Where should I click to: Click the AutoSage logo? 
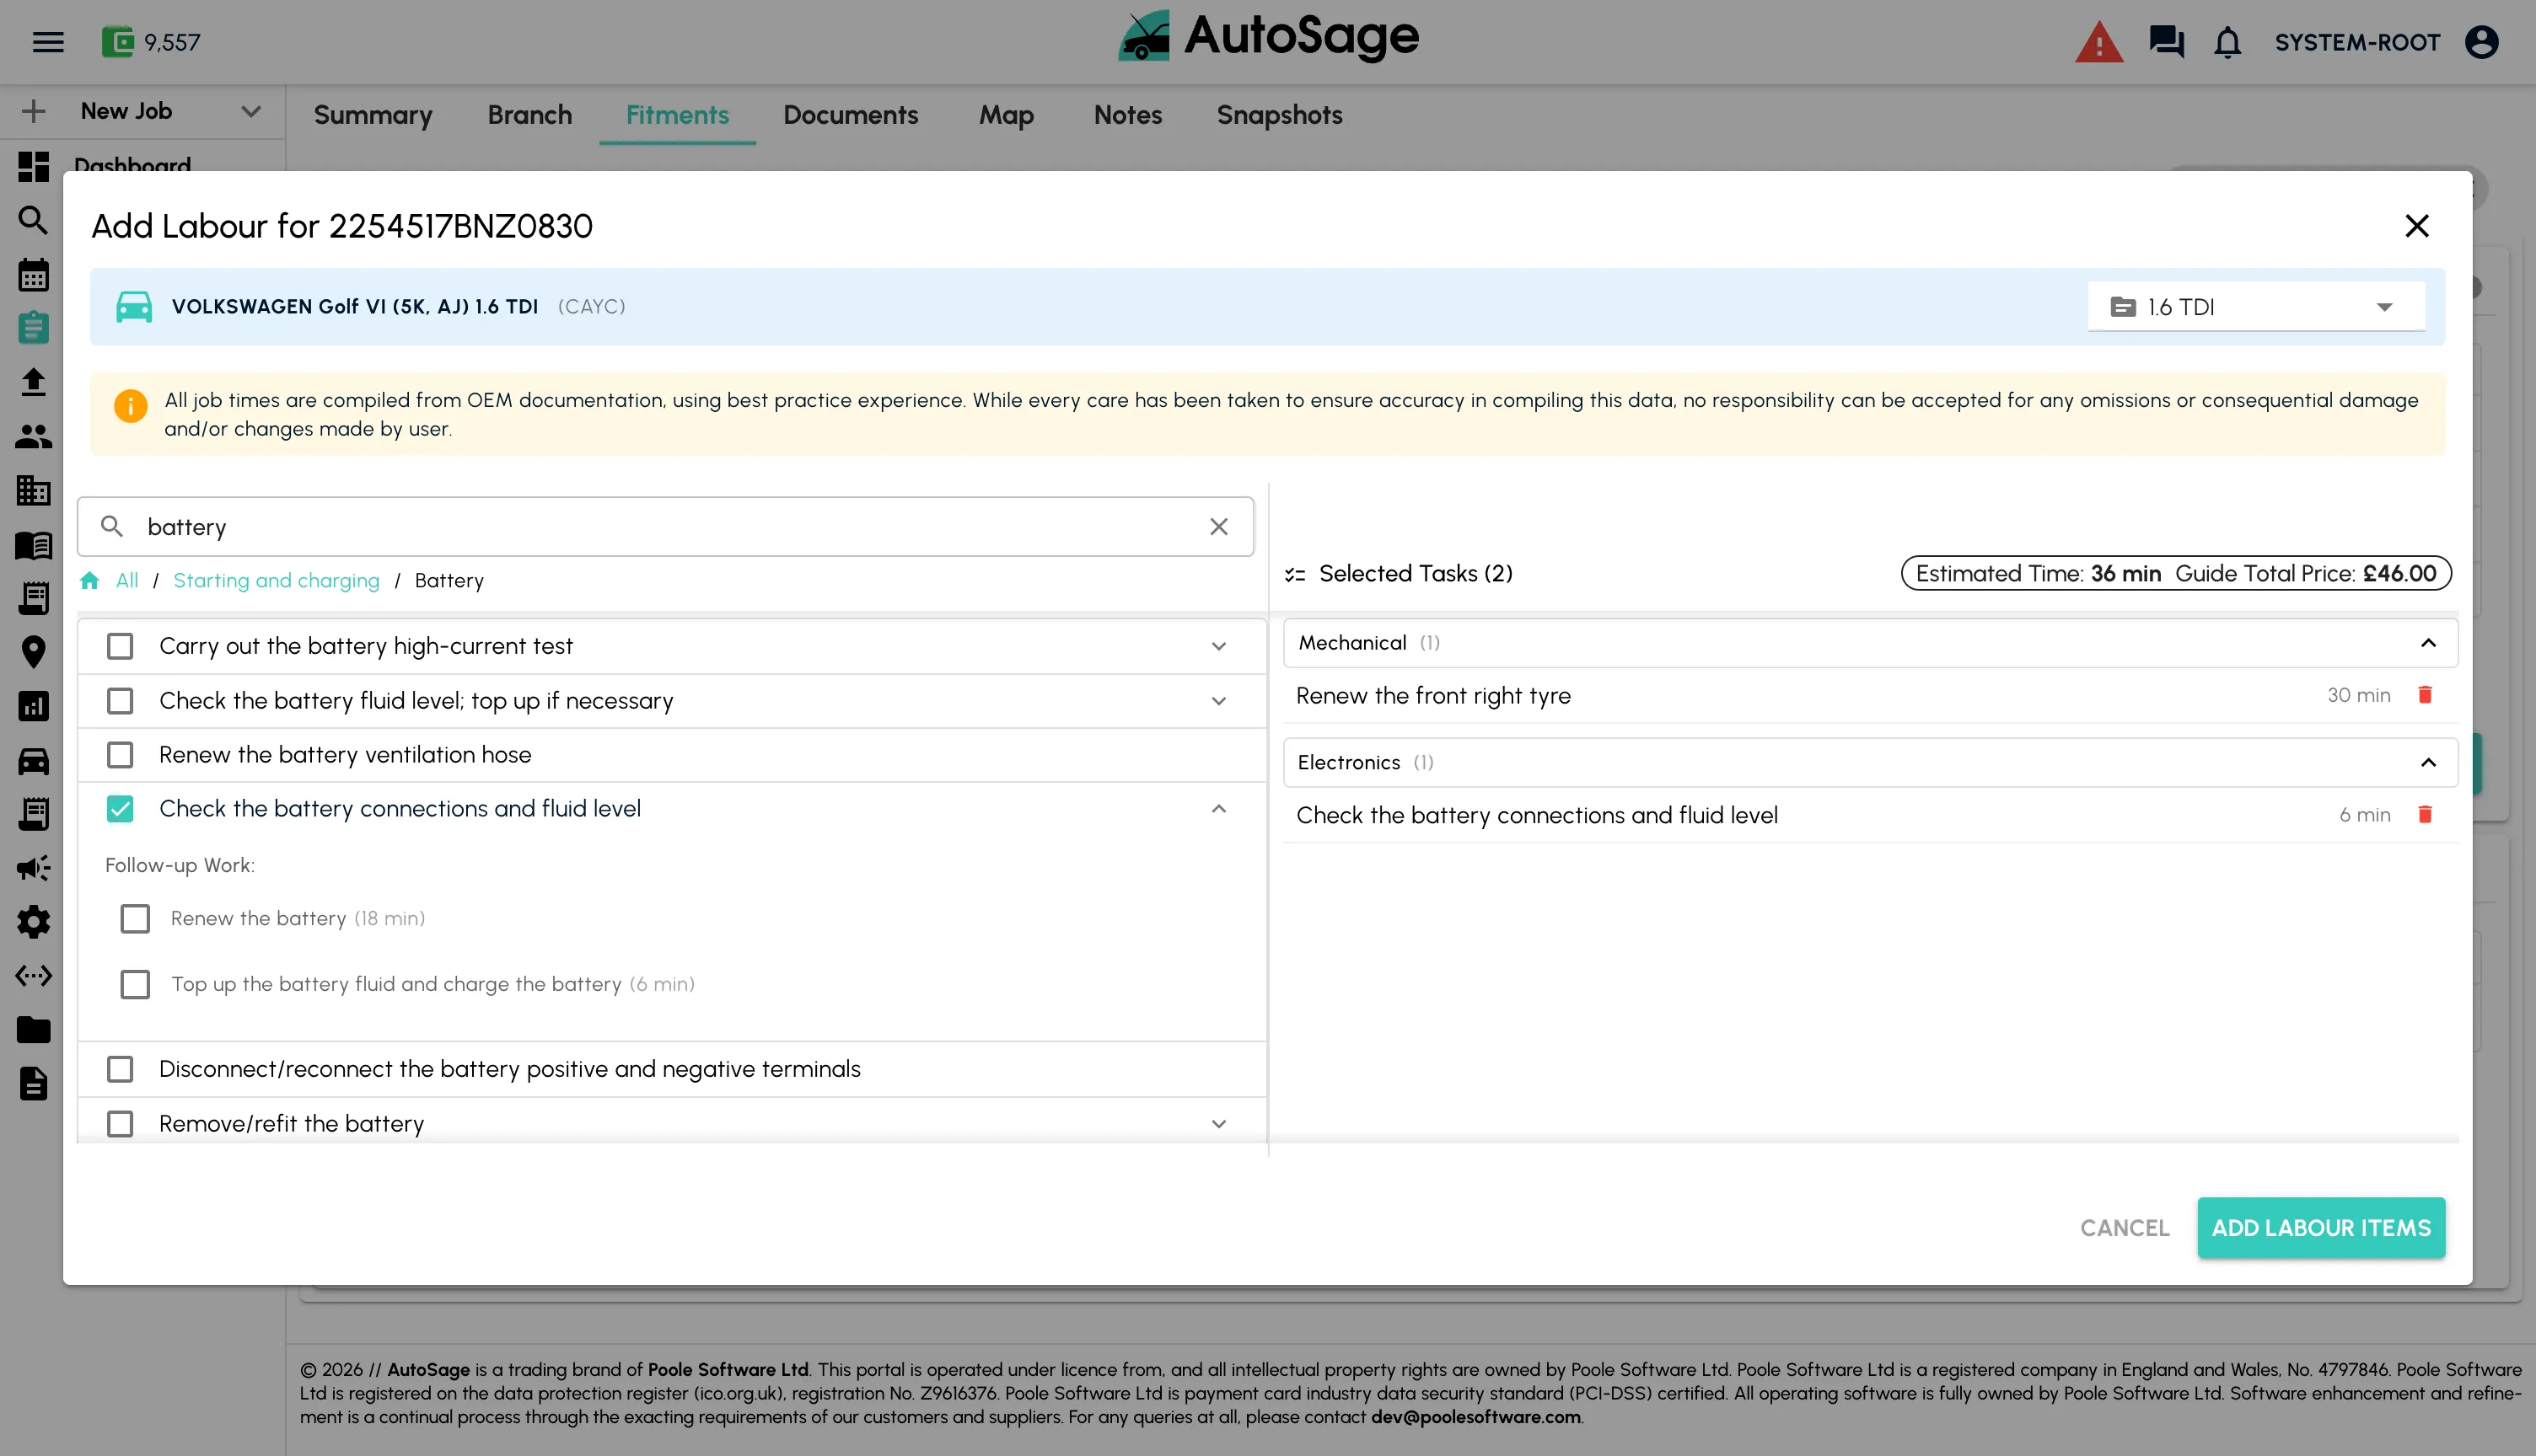[x=1269, y=37]
